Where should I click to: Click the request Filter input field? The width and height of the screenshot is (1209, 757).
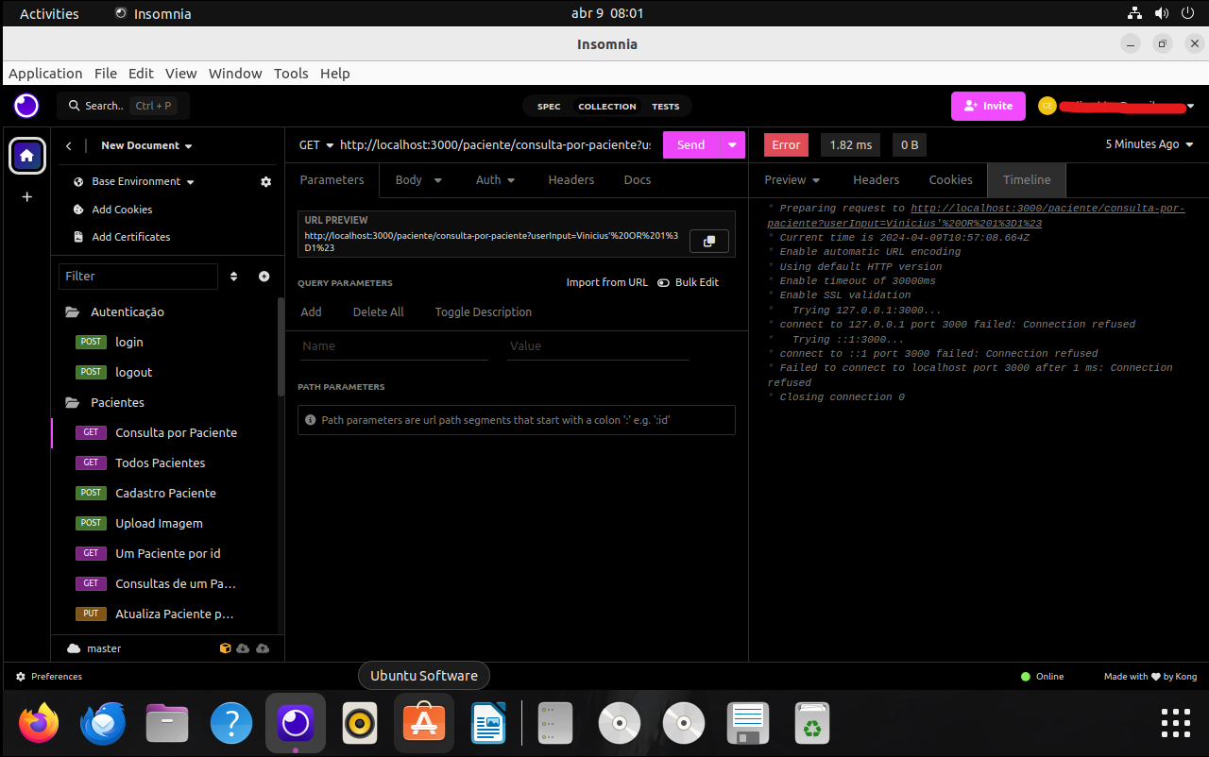point(139,276)
